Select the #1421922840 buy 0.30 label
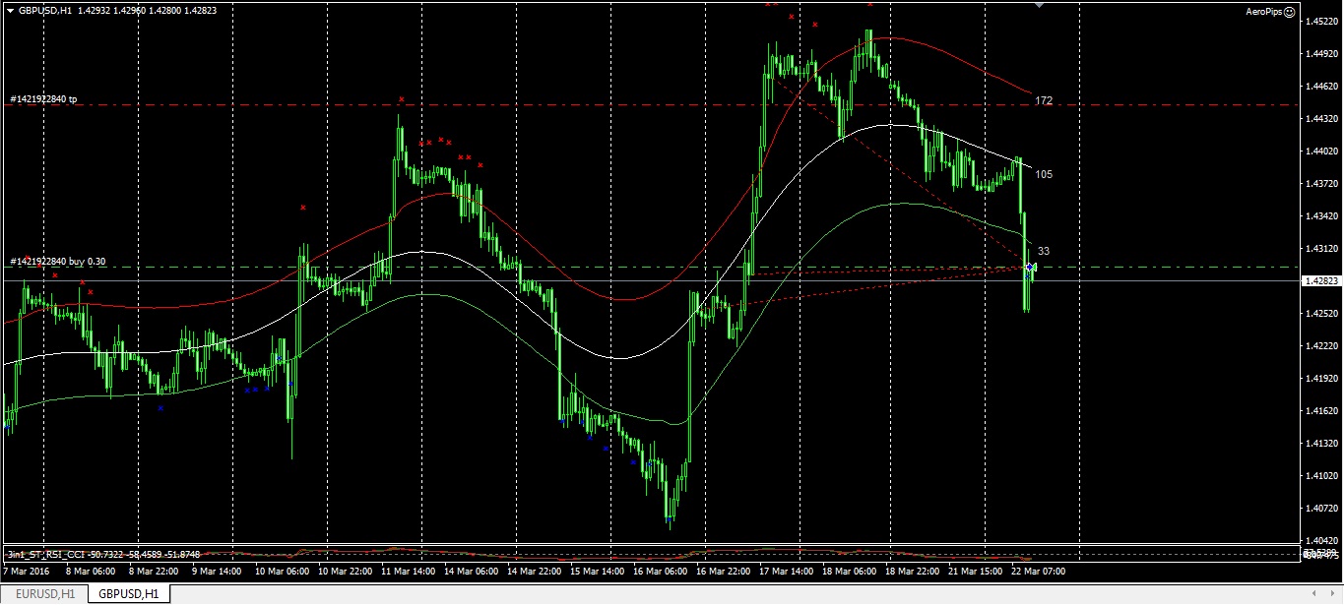This screenshot has width=1344, height=605. tap(59, 261)
